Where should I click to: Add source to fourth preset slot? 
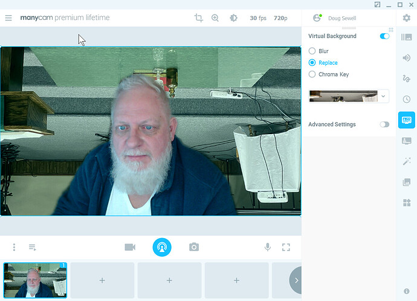[x=237, y=280]
